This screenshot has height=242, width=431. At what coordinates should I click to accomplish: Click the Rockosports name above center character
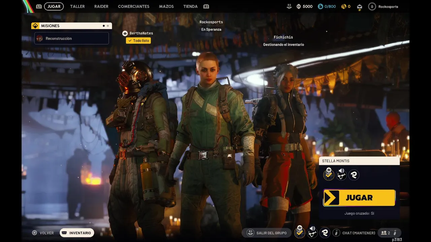pyautogui.click(x=211, y=22)
